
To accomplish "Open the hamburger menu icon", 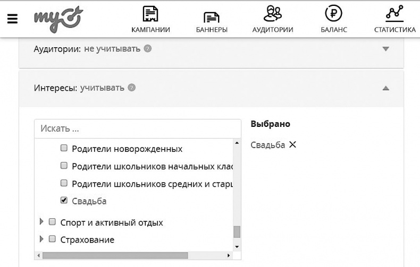I will pyautogui.click(x=12, y=19).
